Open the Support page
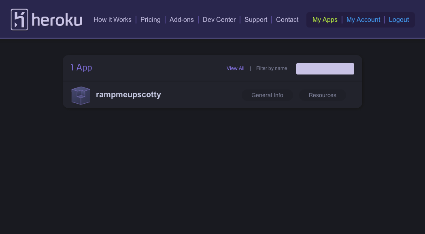 (256, 19)
